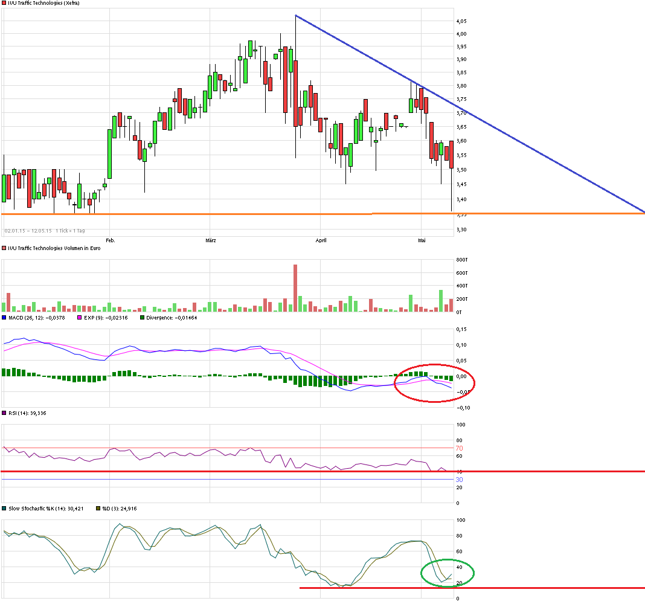The image size is (645, 604).
Task: Click the '60' label on the Slow Stochastic axis
Action: tap(460, 551)
